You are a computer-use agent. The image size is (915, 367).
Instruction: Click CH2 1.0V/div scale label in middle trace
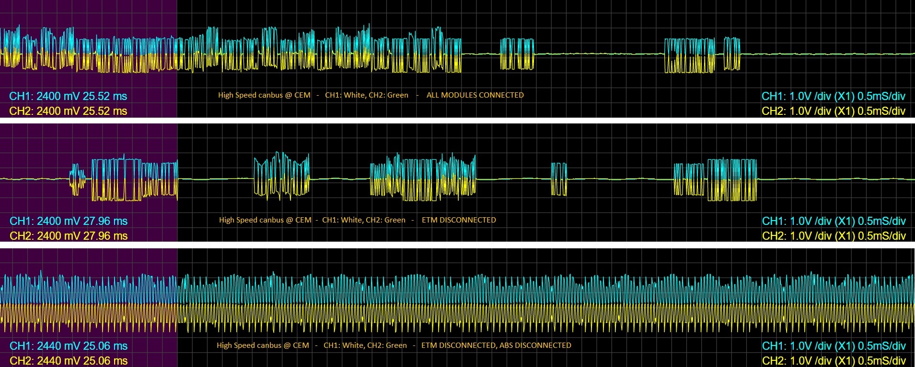point(834,236)
